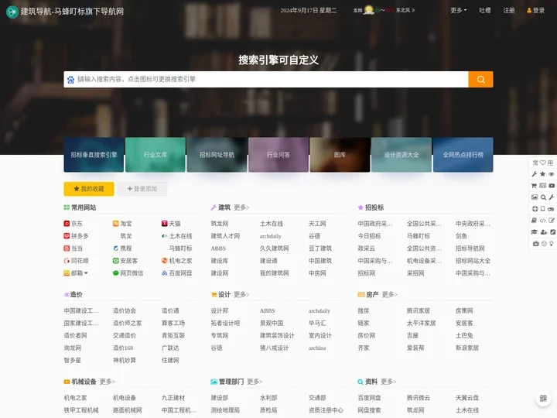Open the 今日招标 link
The width and height of the screenshot is (557, 418).
point(370,236)
